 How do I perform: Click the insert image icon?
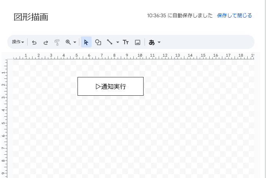(138, 42)
